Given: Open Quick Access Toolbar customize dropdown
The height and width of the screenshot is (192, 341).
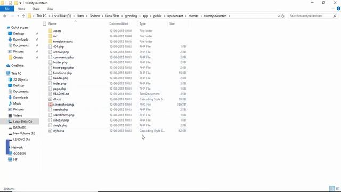Looking at the screenshot, I should (20, 3).
